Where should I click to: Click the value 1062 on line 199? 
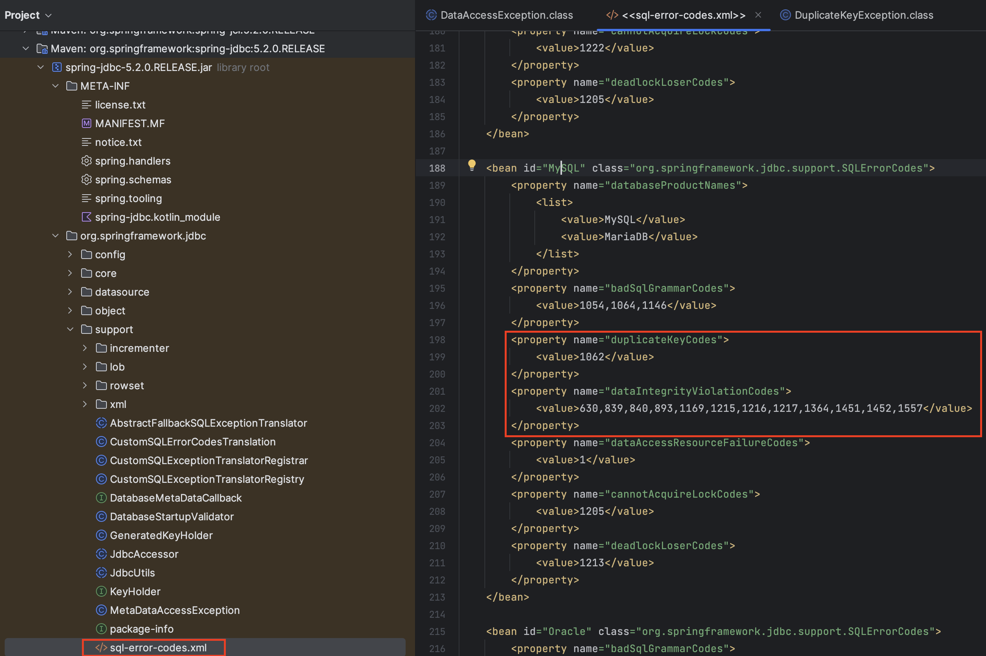(x=592, y=357)
